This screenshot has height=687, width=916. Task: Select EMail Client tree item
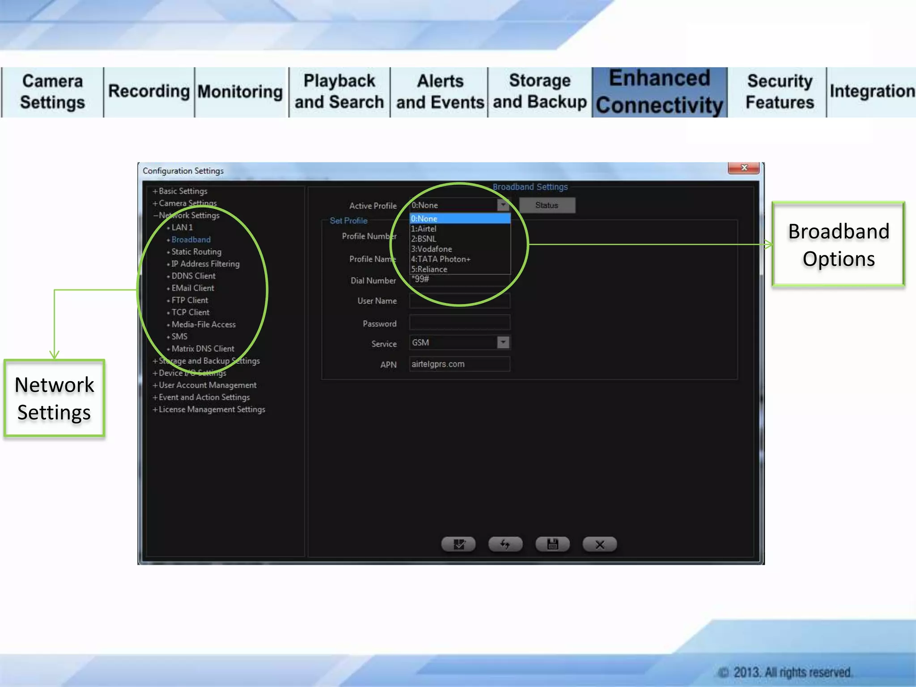pyautogui.click(x=193, y=288)
